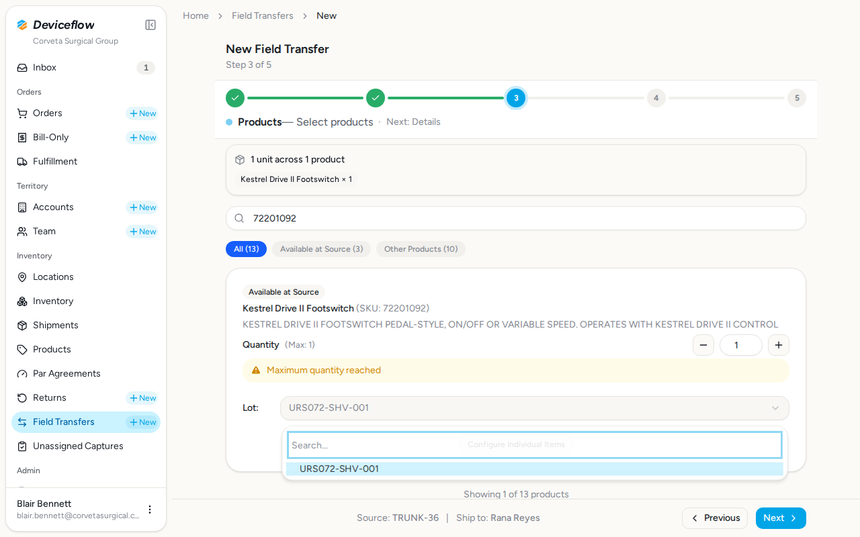
Task: Click the Par Agreements gauge icon
Action: pyautogui.click(x=22, y=374)
